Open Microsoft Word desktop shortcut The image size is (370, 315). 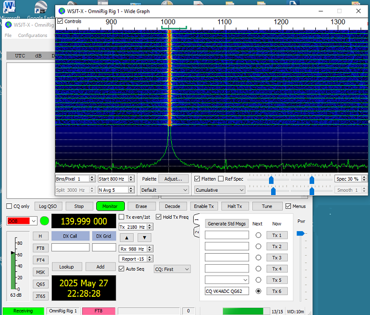tap(9, 9)
